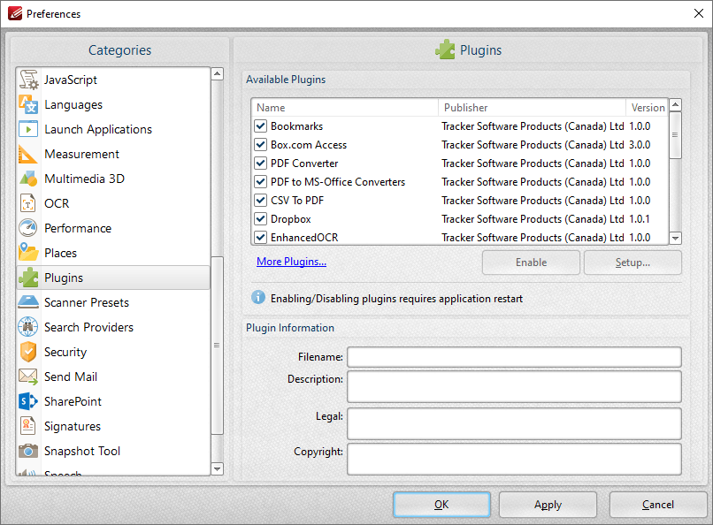713x525 pixels.
Task: Click the Search Providers binoculars icon
Action: click(28, 327)
